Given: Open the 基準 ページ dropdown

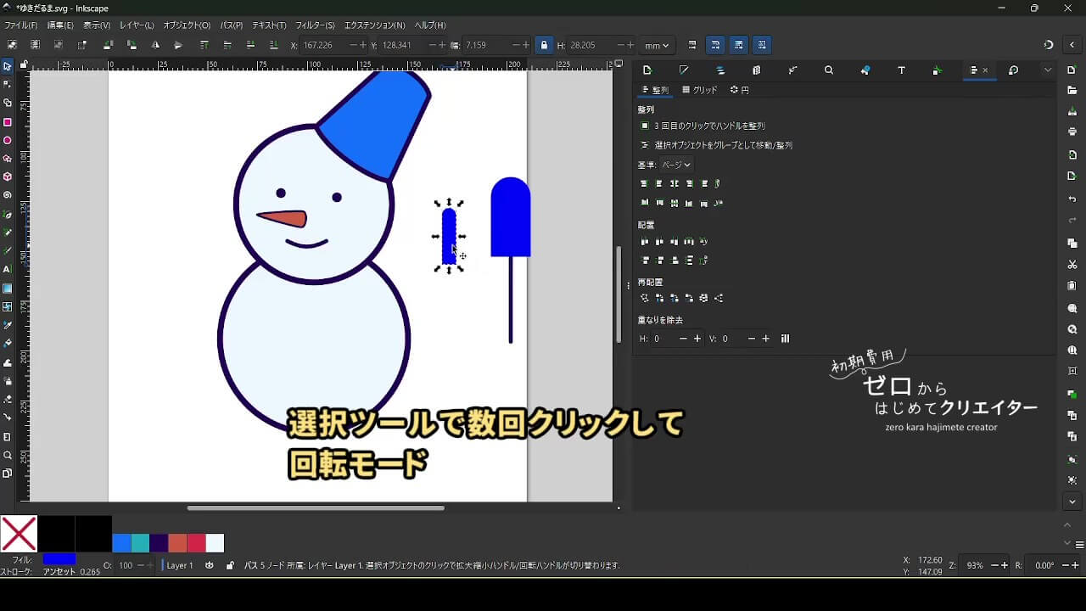Looking at the screenshot, I should click(676, 165).
